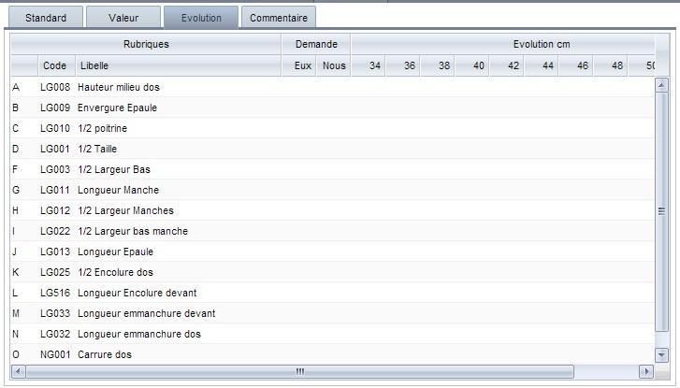Click the Code column header
680x388 pixels.
tap(54, 66)
